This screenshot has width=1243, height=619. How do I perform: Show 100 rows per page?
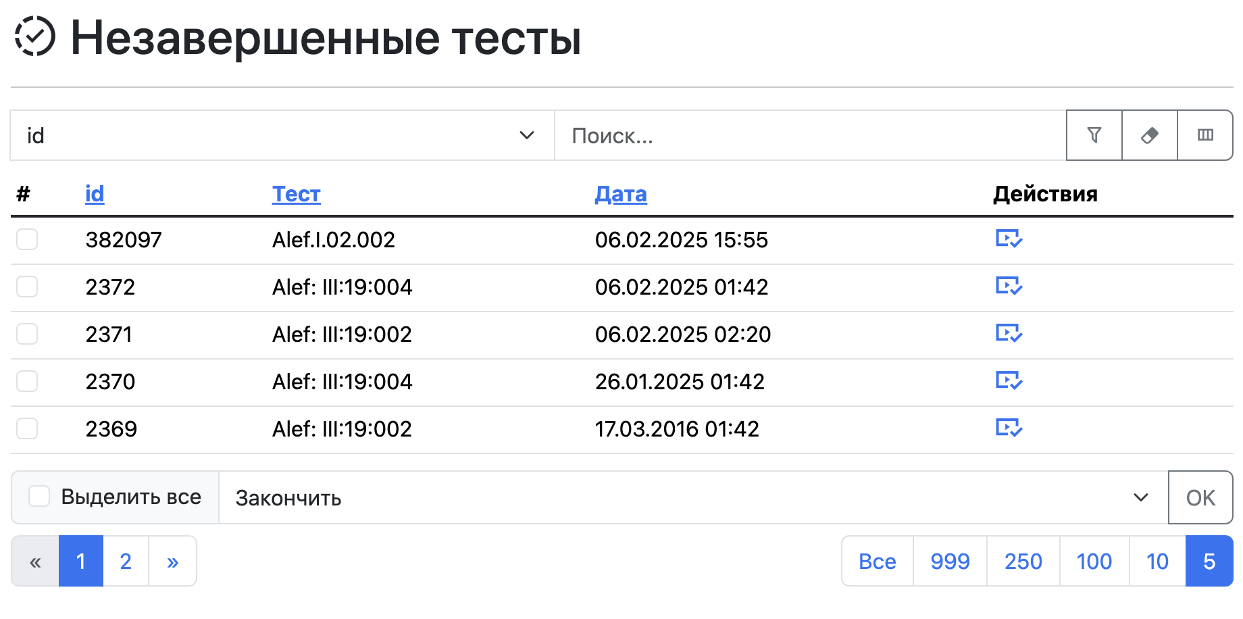click(x=1094, y=561)
